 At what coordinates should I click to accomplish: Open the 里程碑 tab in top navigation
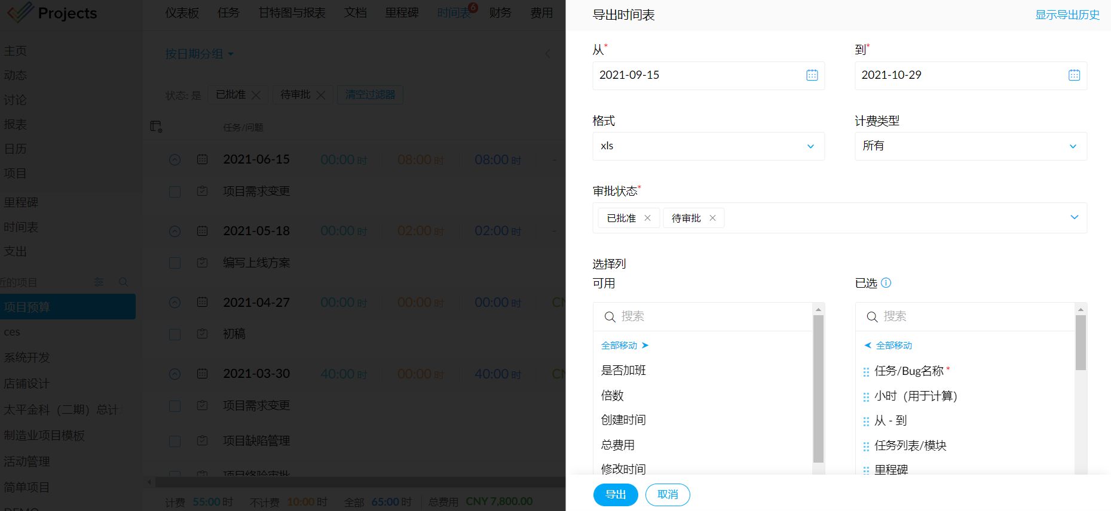pos(402,13)
